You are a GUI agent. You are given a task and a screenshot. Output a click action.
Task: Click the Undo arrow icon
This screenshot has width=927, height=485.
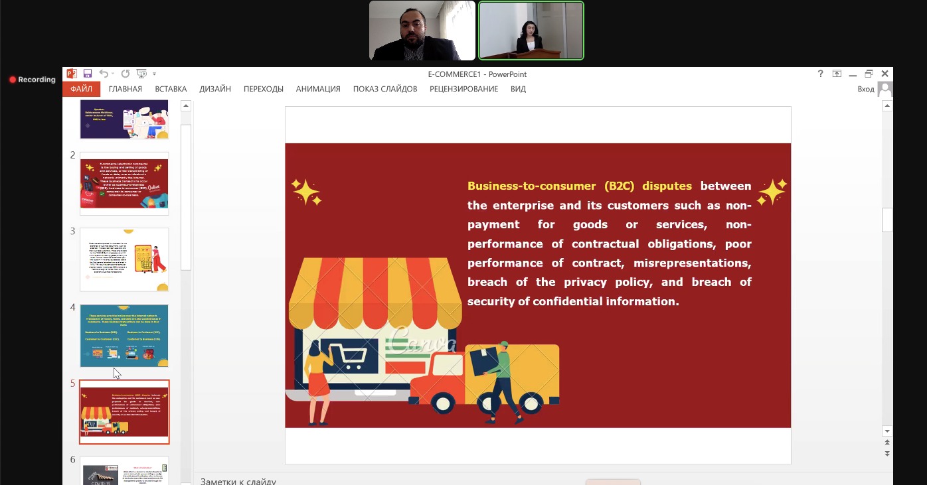pyautogui.click(x=103, y=74)
